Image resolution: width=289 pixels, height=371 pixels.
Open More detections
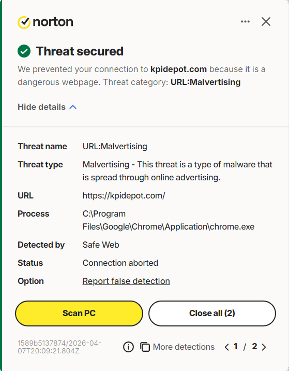pyautogui.click(x=184, y=347)
